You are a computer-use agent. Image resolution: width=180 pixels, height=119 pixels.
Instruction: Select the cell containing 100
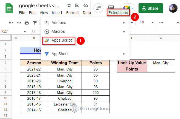pos(96,93)
